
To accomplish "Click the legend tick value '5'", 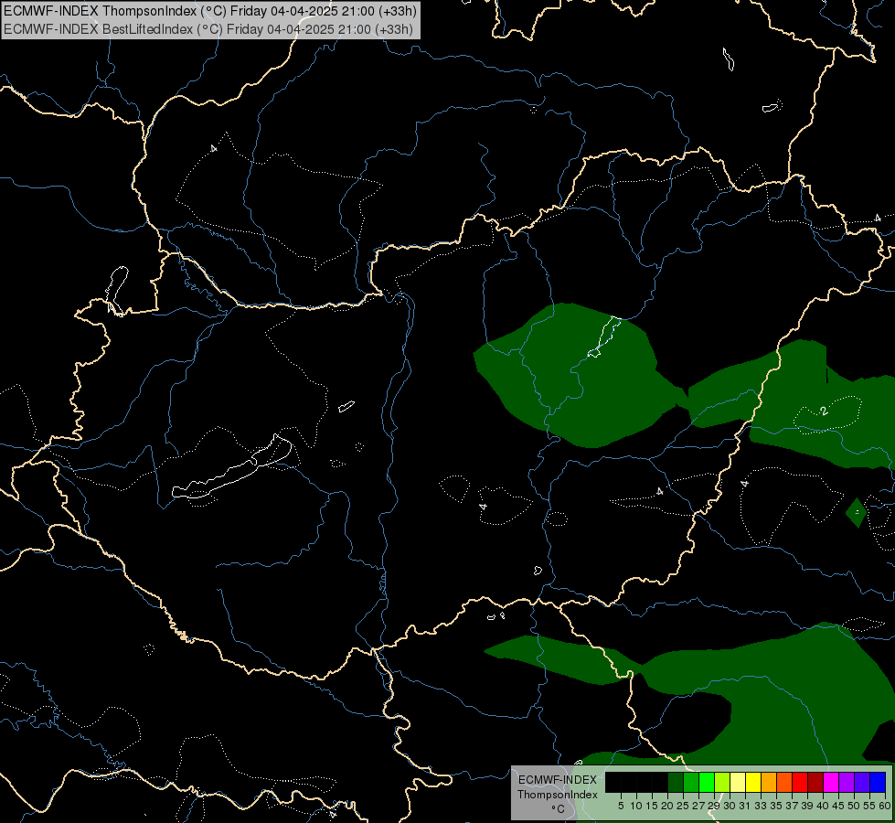I will [x=621, y=806].
